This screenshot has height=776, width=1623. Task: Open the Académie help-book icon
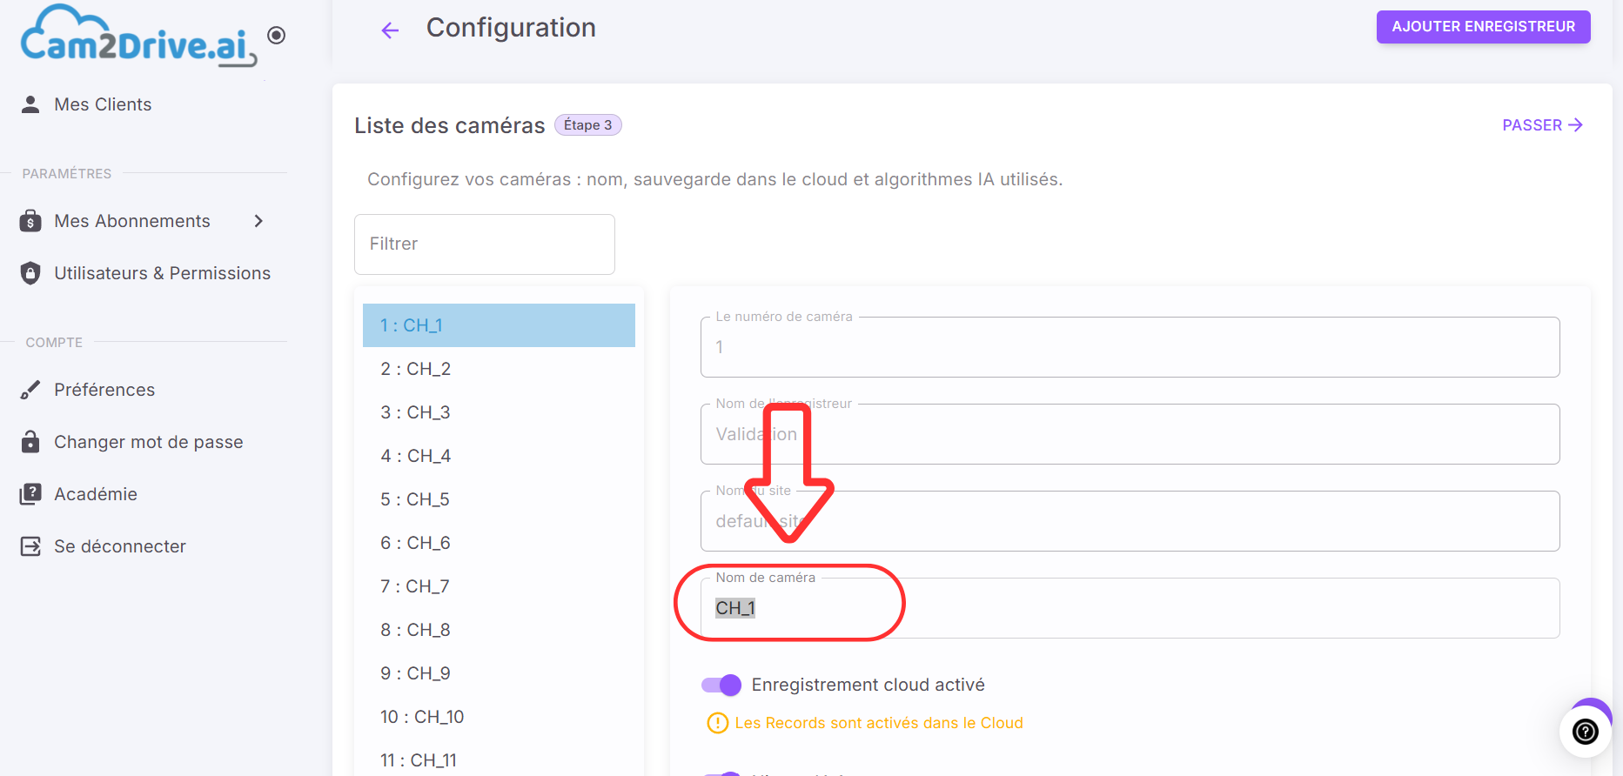click(30, 494)
